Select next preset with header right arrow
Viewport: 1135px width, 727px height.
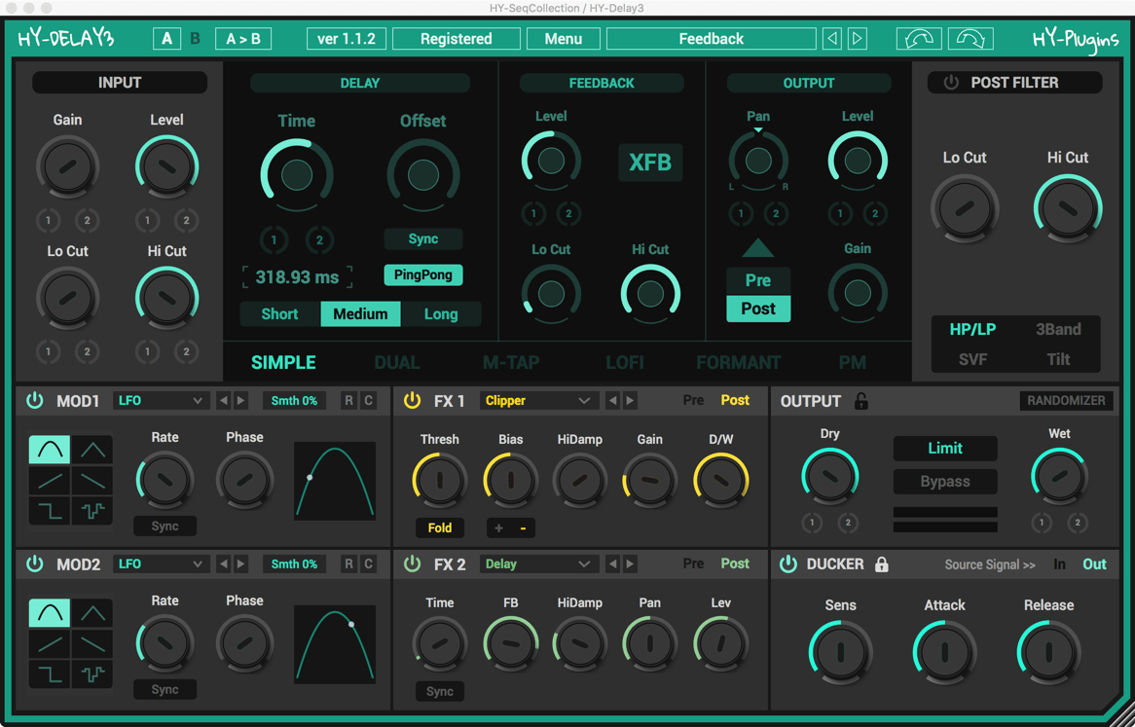coord(858,39)
